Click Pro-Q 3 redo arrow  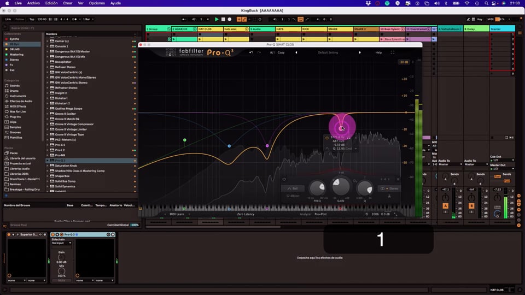259,52
